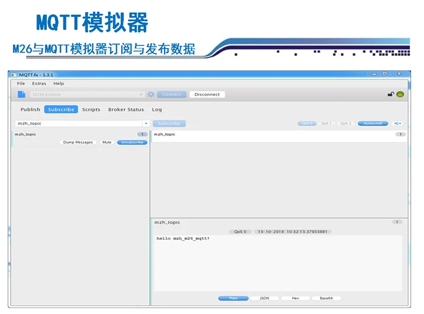
Task: Click the Connect button
Action: click(172, 94)
